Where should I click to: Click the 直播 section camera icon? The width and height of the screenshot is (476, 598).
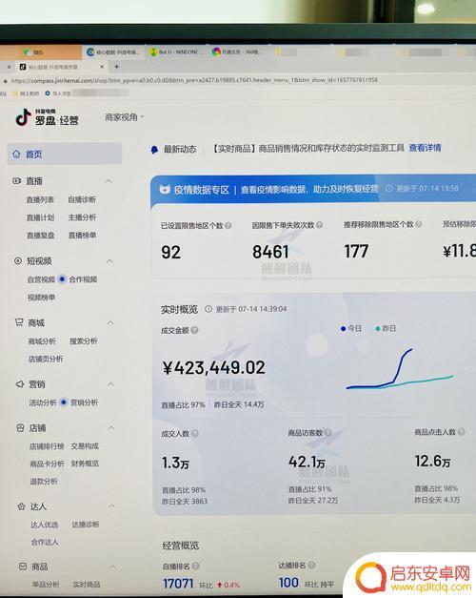click(16, 181)
